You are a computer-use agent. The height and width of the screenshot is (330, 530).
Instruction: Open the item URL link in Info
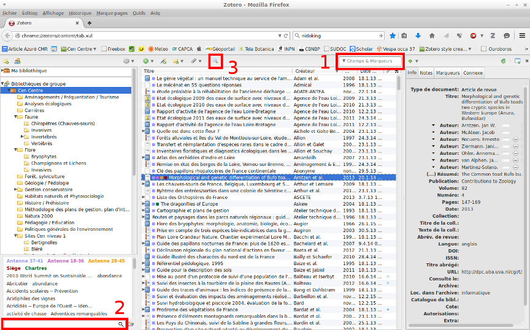(491, 272)
